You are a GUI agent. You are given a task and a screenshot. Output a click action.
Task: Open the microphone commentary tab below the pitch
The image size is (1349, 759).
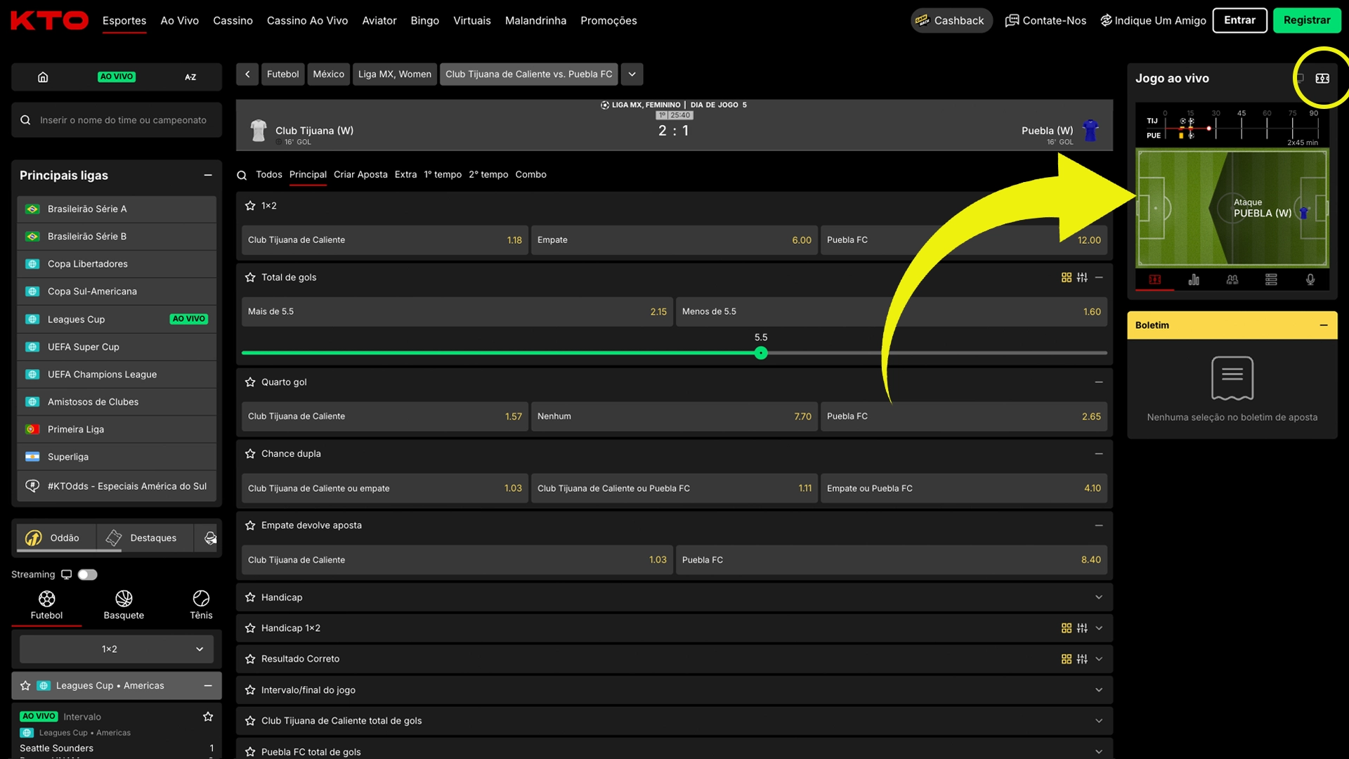[x=1310, y=280]
